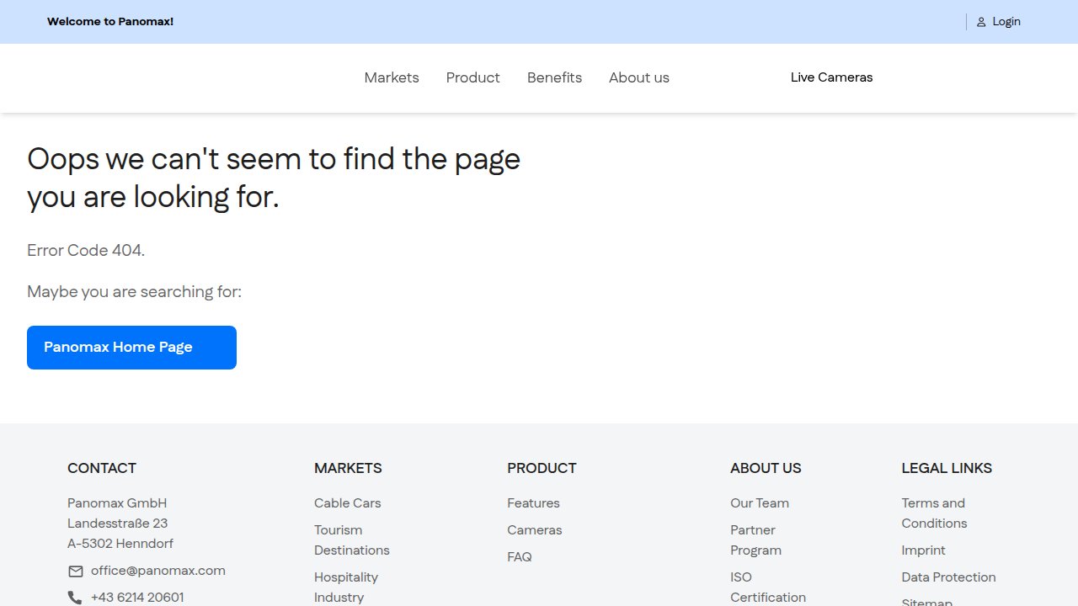Image resolution: width=1078 pixels, height=606 pixels.
Task: Open the Our Team footer link
Action: [760, 503]
